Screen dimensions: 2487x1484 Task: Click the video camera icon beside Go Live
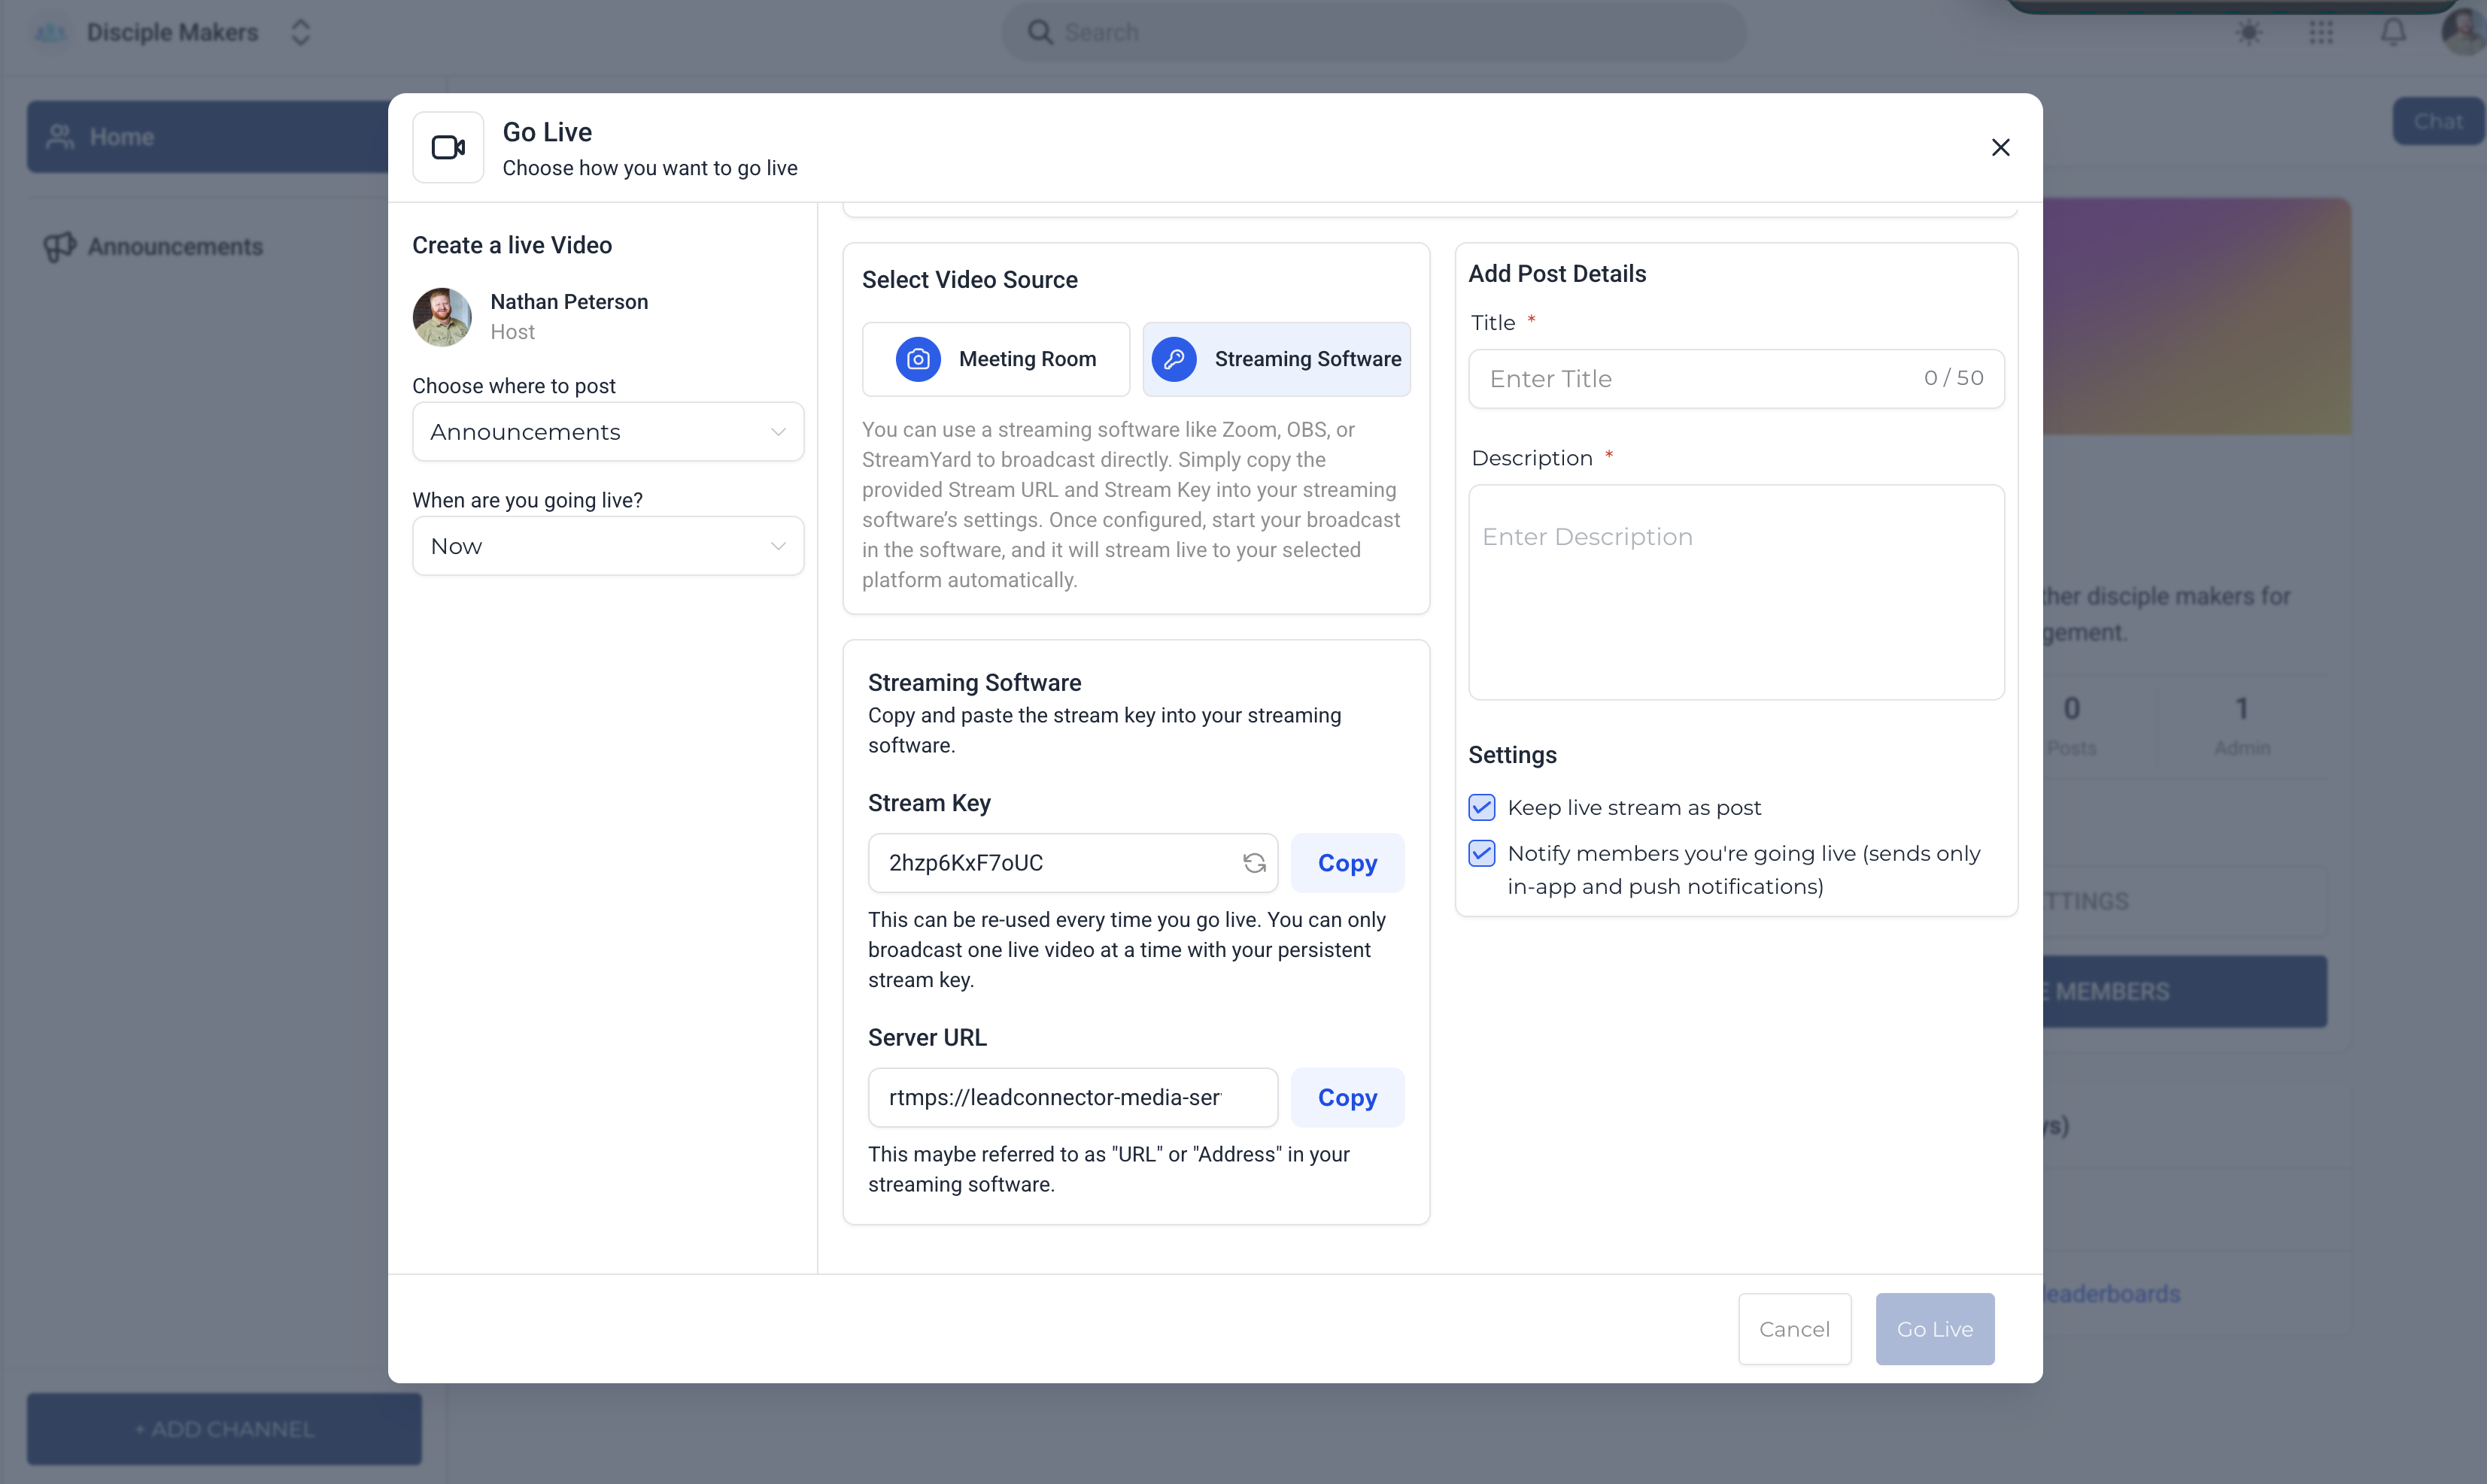[x=448, y=148]
